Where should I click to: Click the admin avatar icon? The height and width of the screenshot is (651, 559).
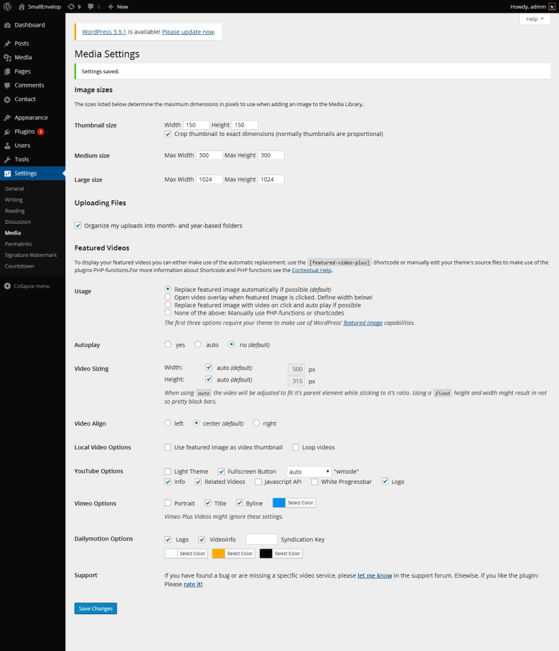552,6
